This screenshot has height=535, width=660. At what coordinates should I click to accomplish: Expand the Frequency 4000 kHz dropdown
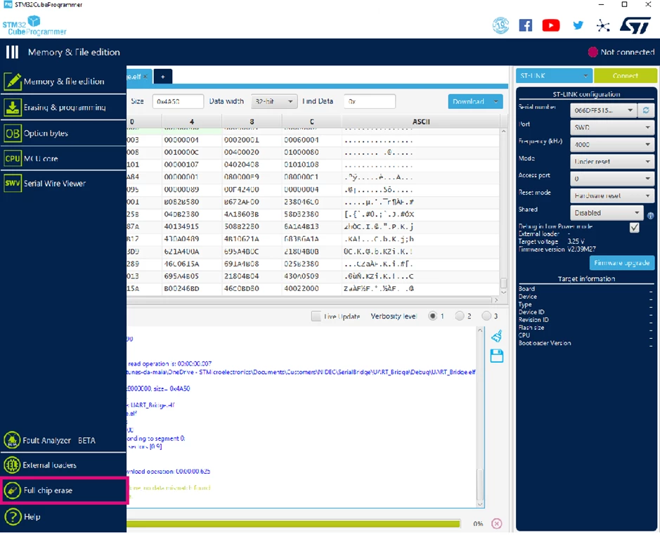(x=612, y=144)
